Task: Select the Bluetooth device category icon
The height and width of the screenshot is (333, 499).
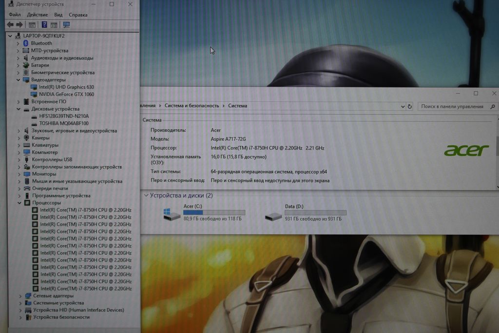Action: click(26, 43)
